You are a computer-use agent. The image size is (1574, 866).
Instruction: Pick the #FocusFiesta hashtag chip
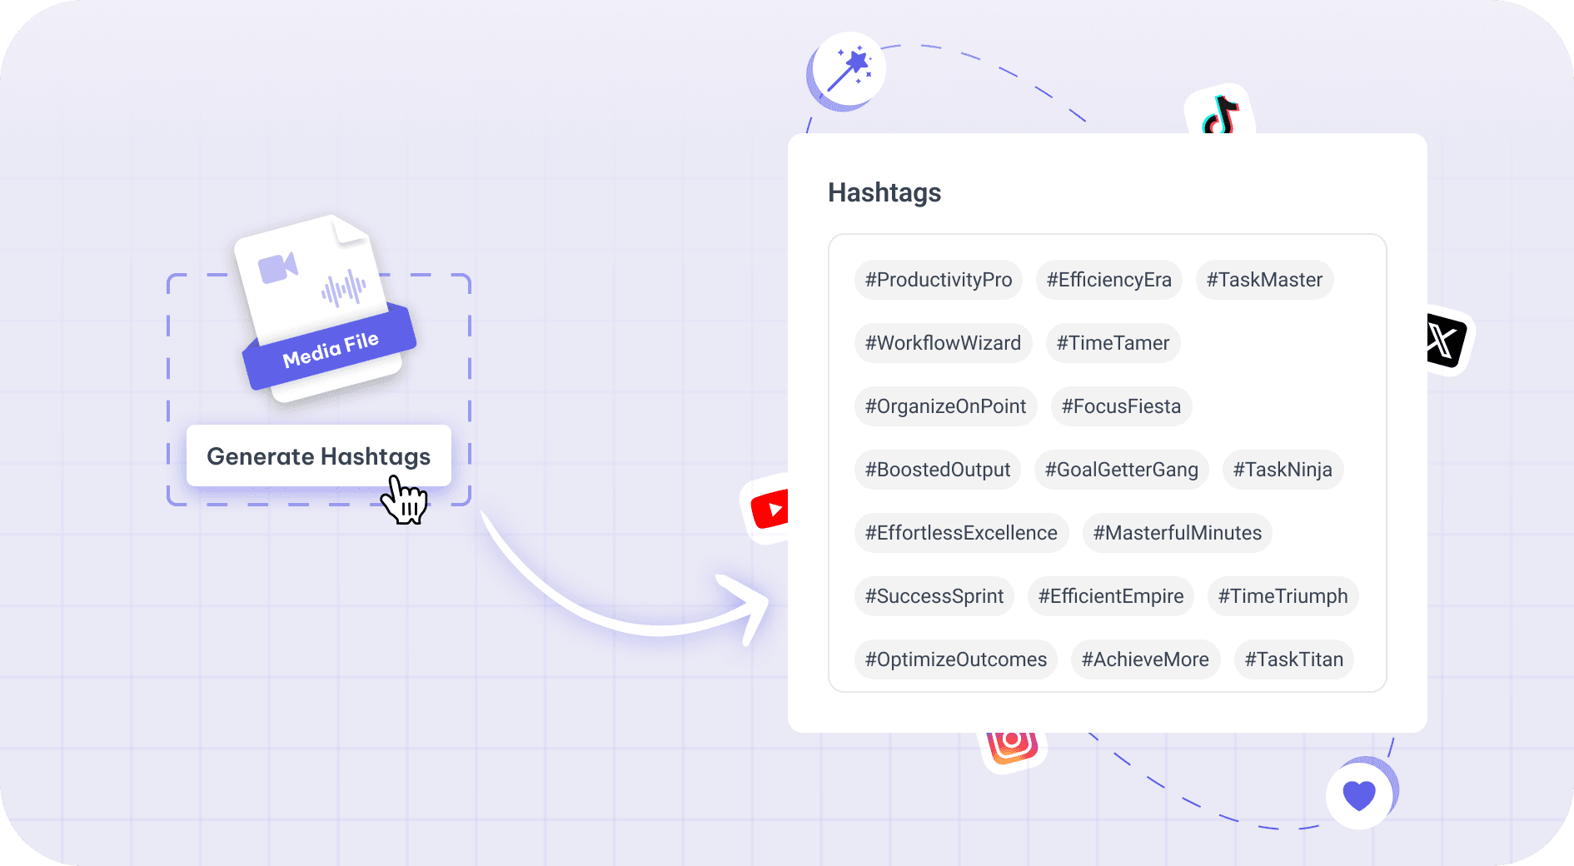(x=1121, y=406)
